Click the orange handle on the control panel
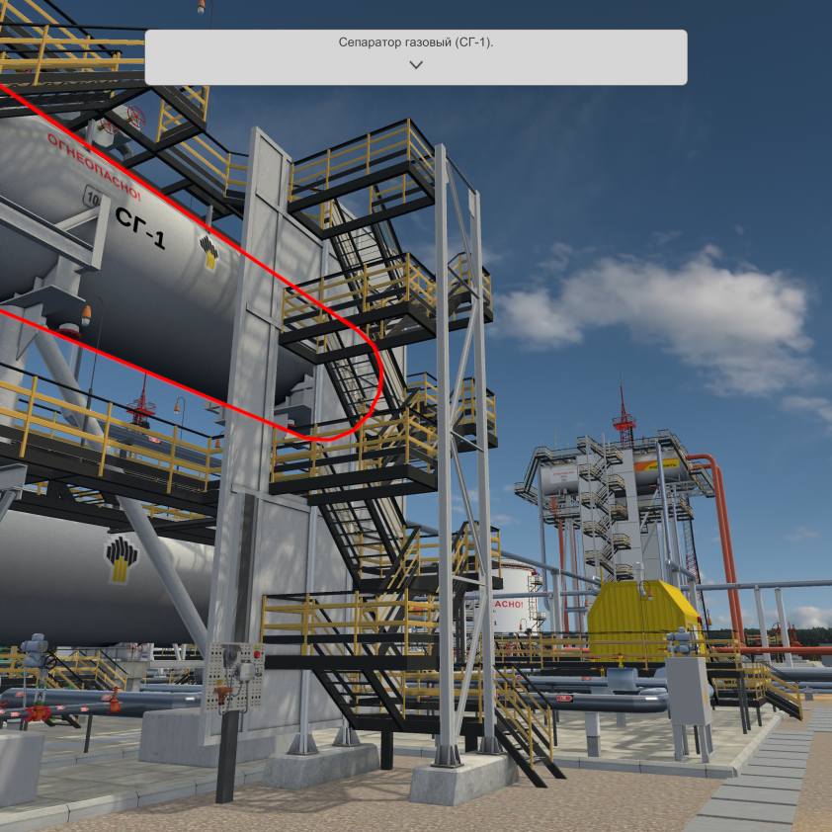The width and height of the screenshot is (832, 832). (x=223, y=693)
